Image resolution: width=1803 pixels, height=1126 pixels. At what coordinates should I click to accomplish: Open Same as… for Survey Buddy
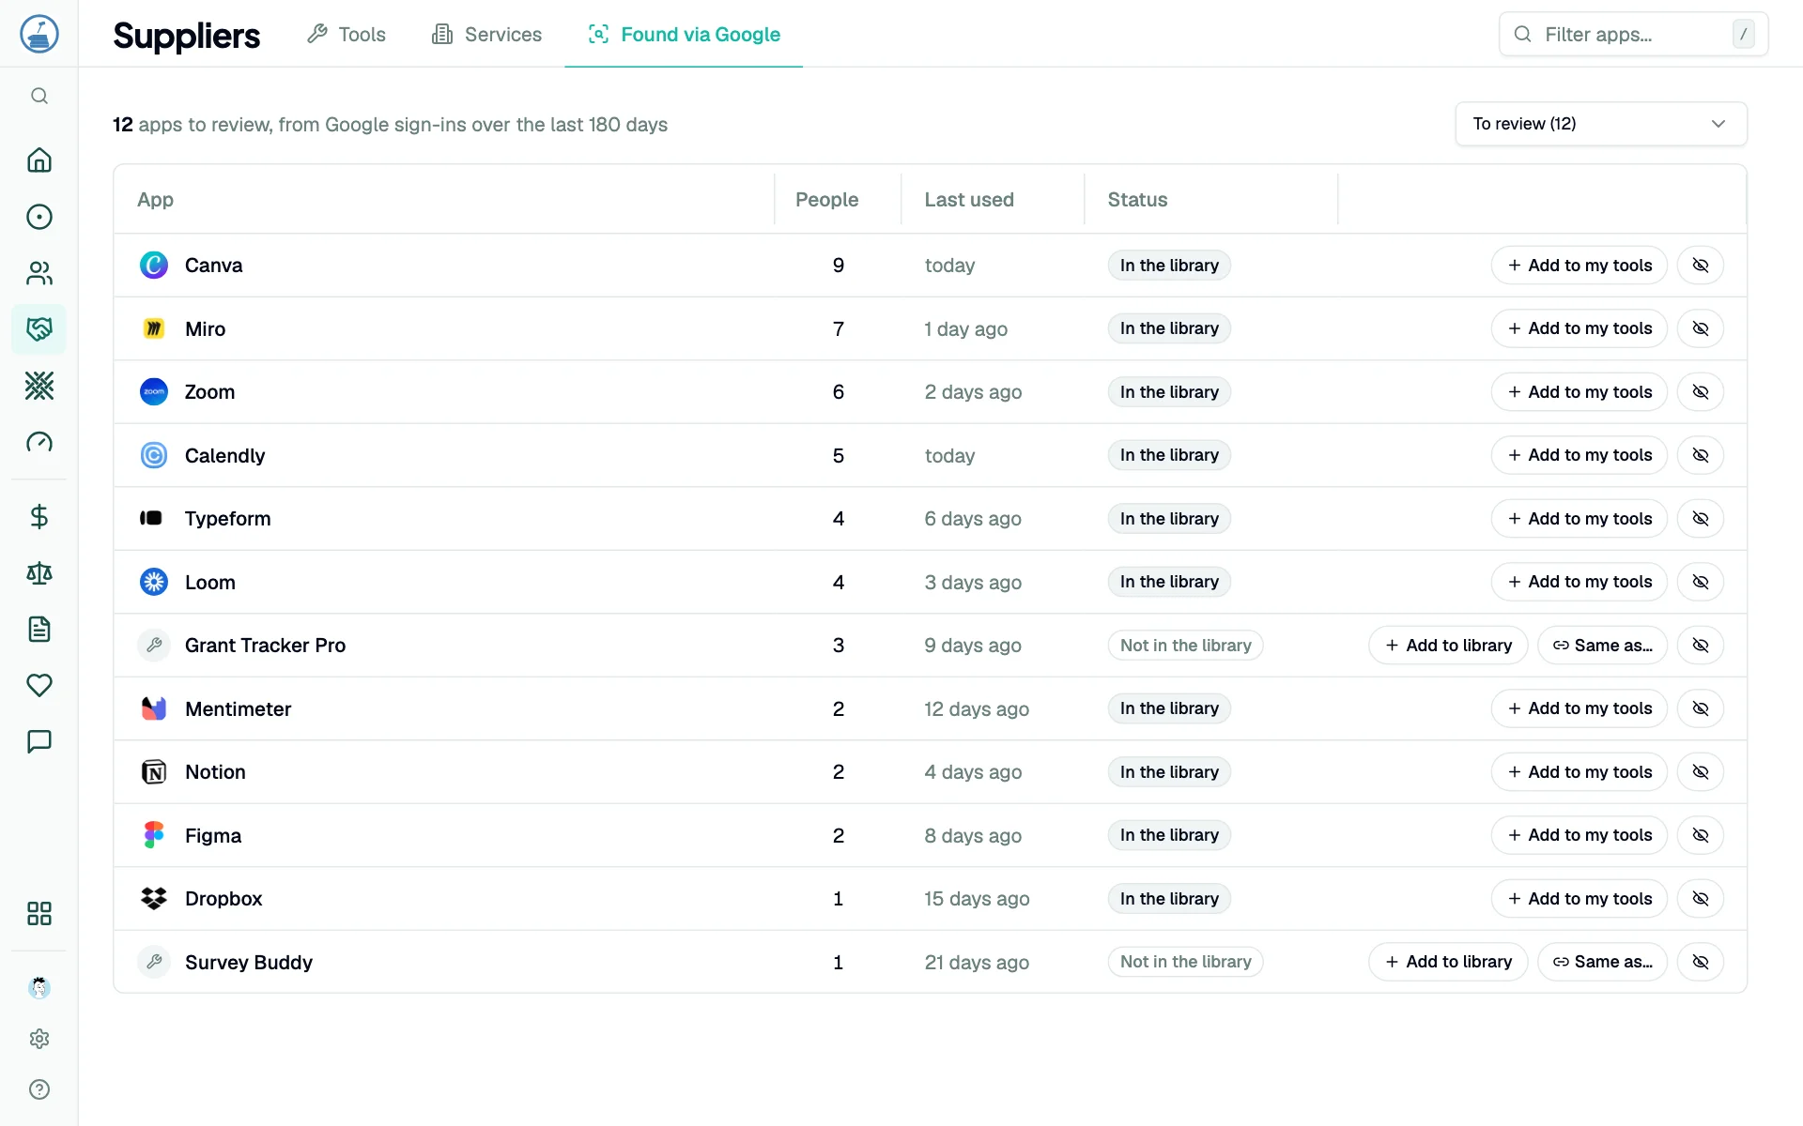[1602, 962]
